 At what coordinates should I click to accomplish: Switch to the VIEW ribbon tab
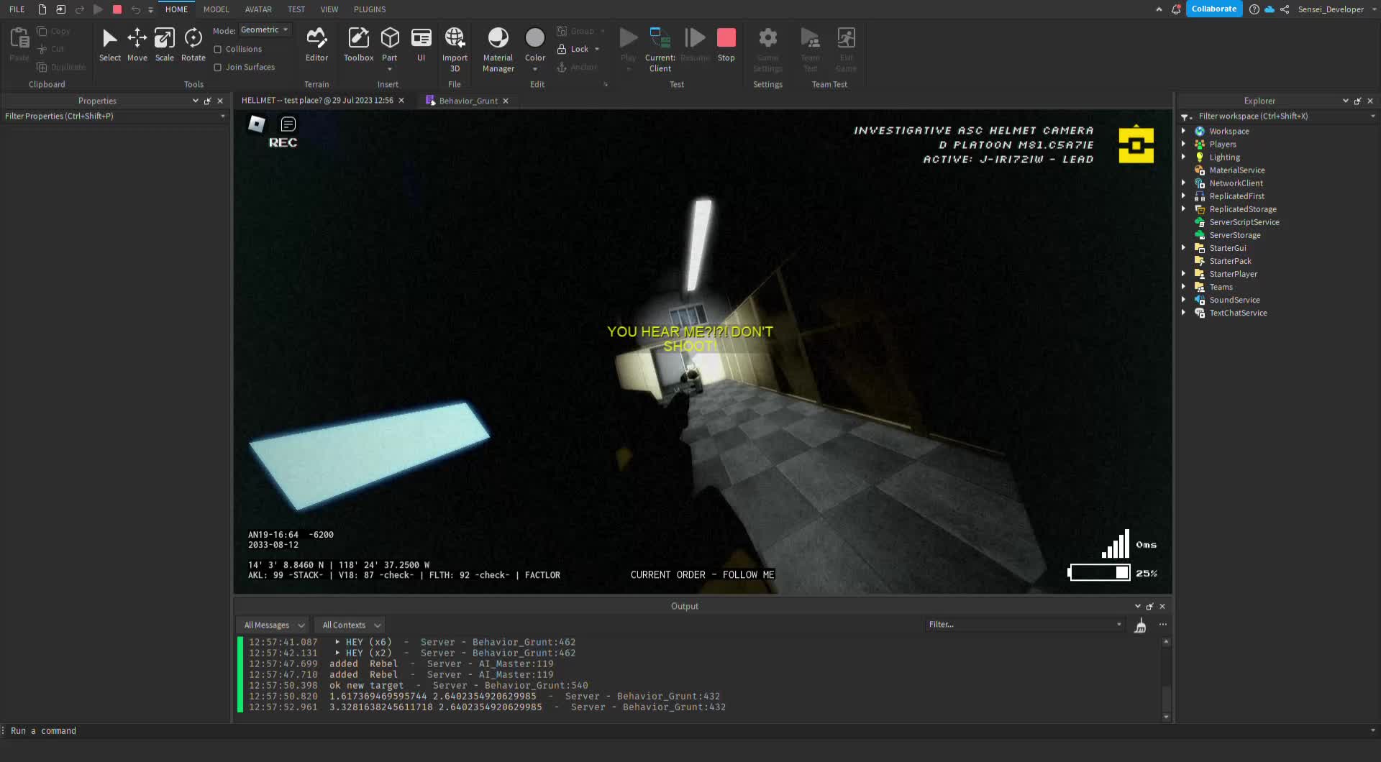(x=329, y=9)
